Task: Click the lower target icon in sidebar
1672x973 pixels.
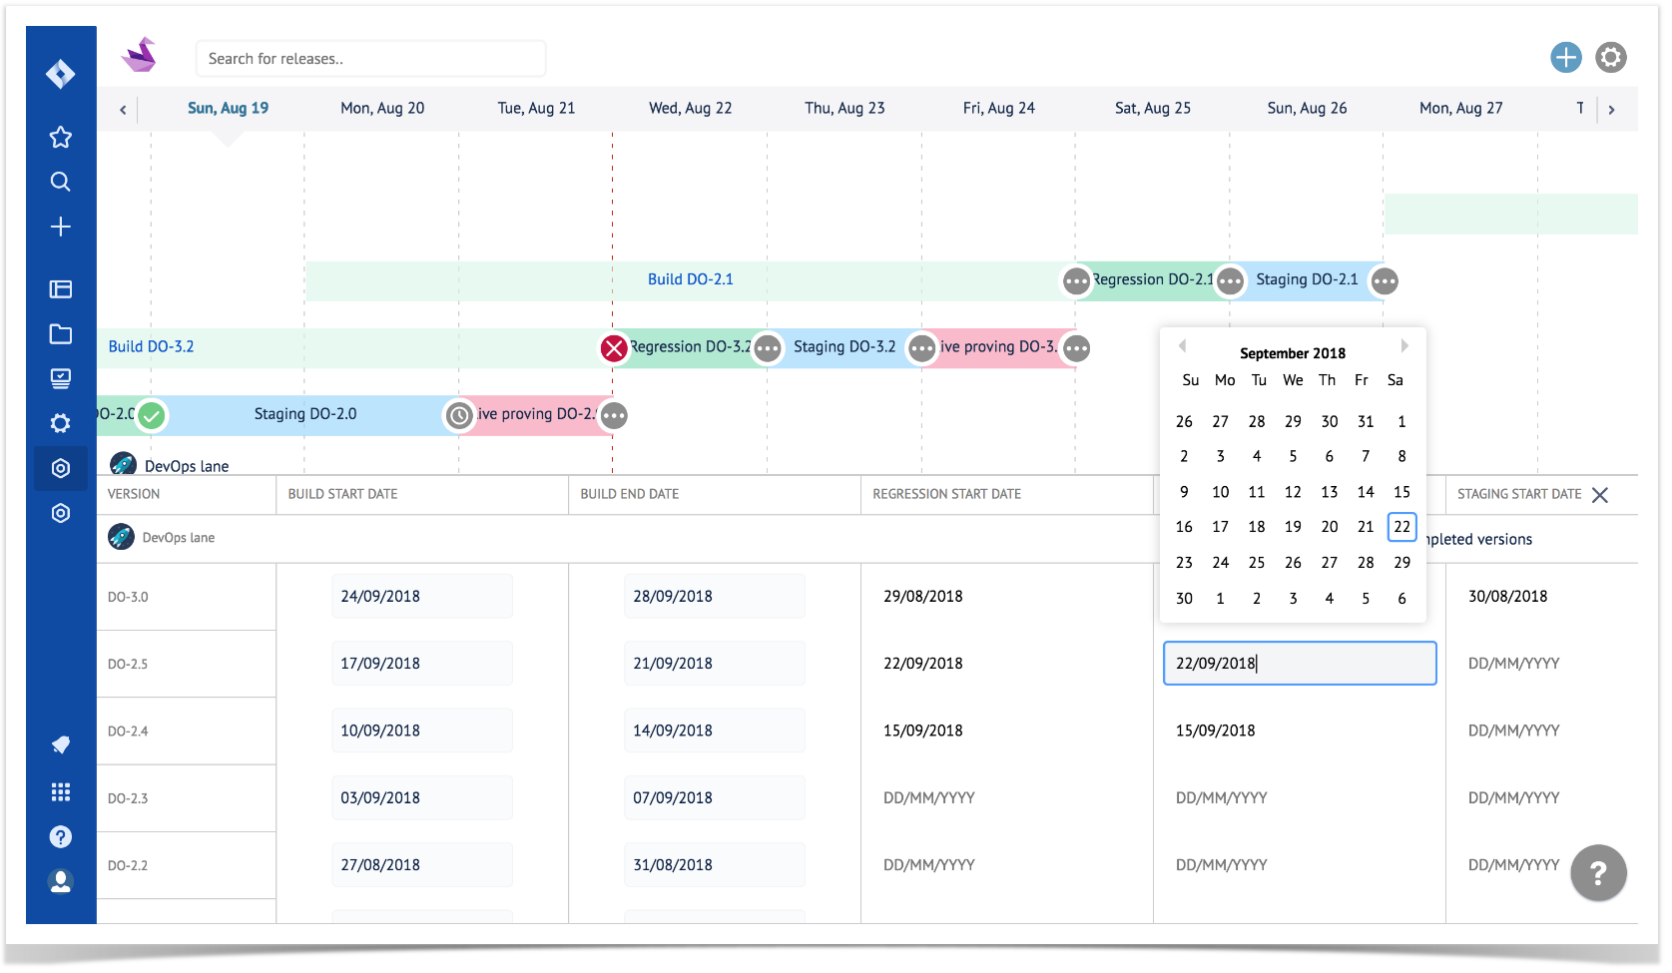Action: pos(61,513)
